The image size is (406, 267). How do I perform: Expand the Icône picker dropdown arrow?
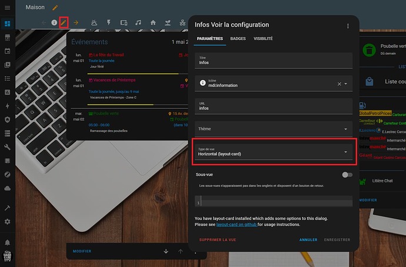tap(345, 84)
